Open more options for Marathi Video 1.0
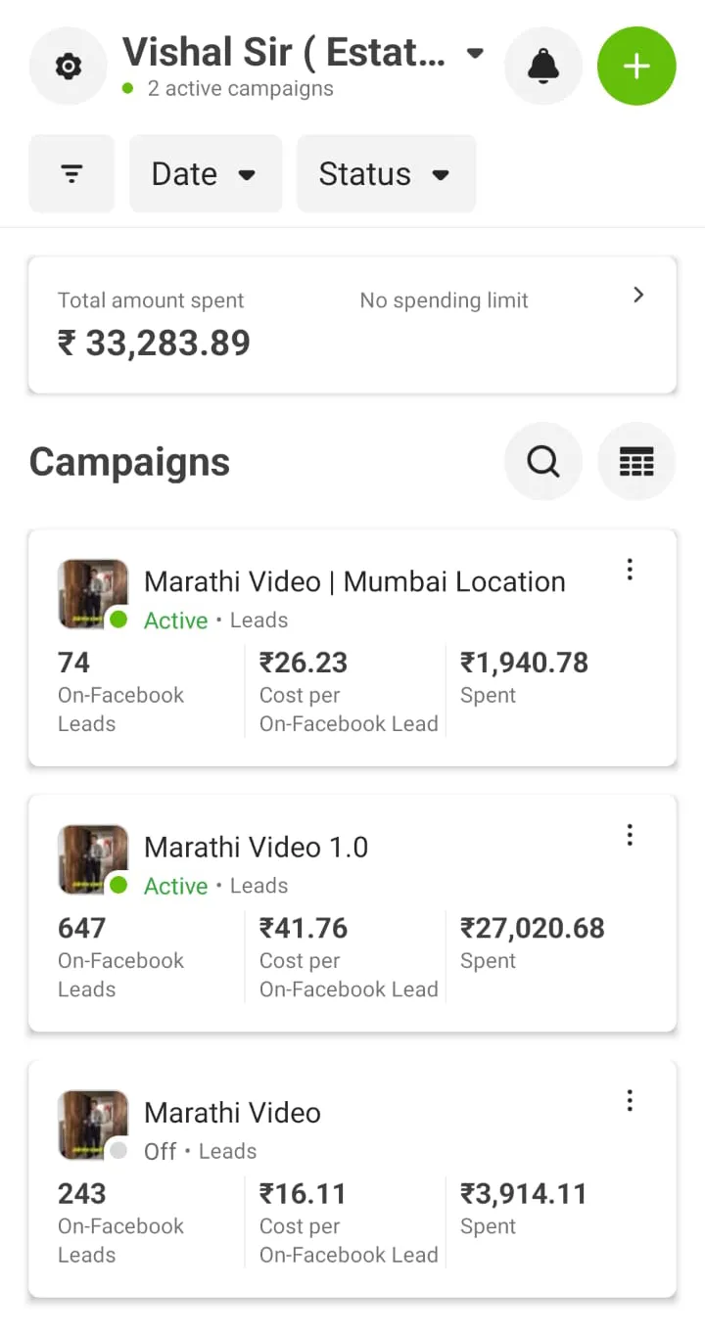 630,835
